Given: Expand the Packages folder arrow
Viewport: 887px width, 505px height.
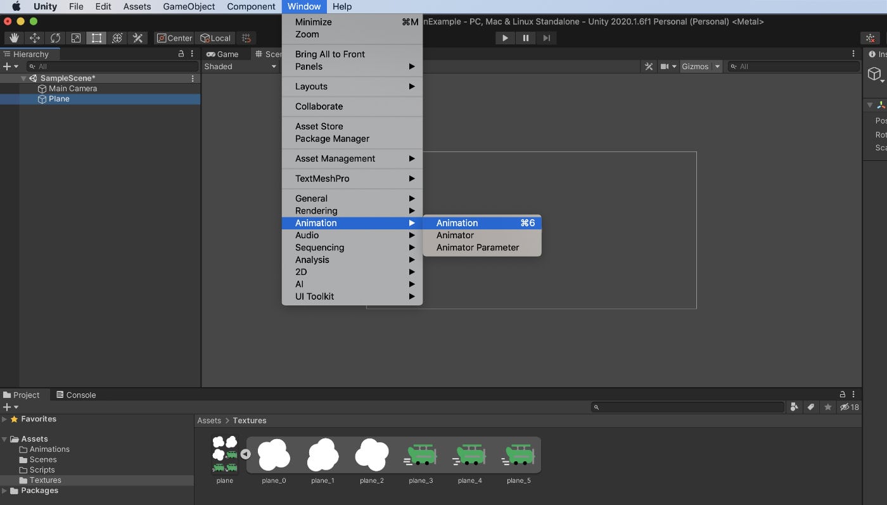Looking at the screenshot, I should click(5, 491).
